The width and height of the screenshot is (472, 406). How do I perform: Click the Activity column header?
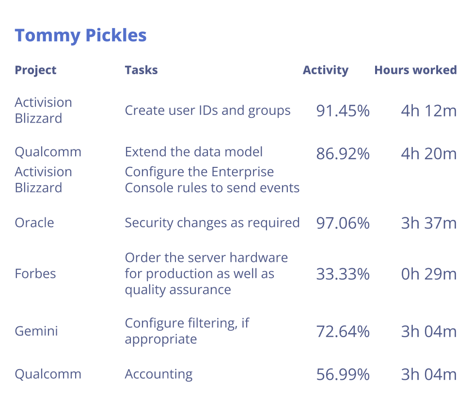click(325, 70)
